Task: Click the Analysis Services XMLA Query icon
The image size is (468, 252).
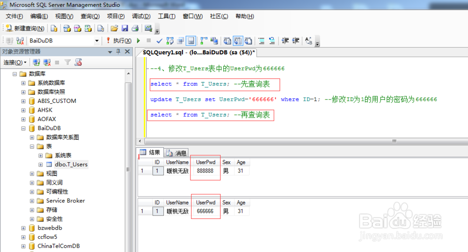Action: [x=88, y=29]
